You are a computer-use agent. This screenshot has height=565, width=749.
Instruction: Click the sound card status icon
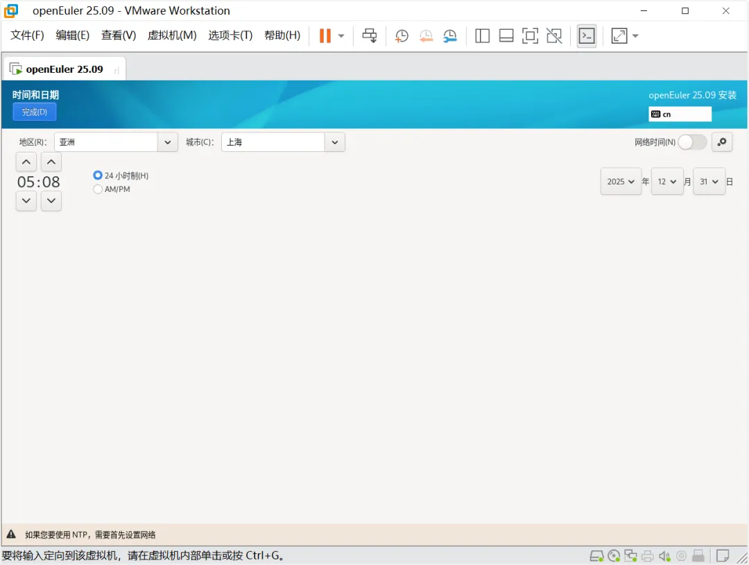point(664,556)
